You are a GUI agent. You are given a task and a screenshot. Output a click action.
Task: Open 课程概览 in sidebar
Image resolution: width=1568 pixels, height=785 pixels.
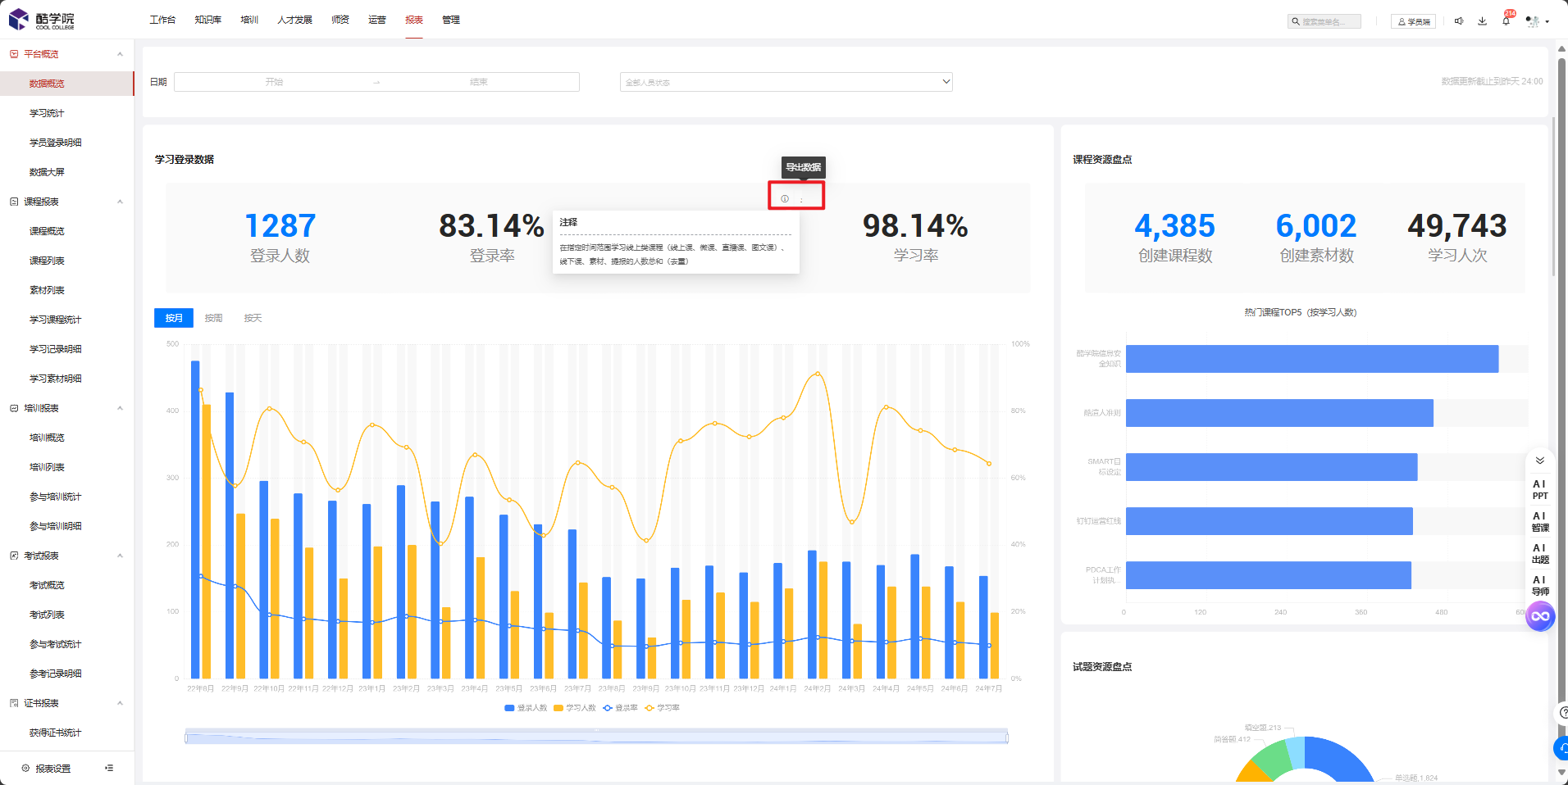47,231
